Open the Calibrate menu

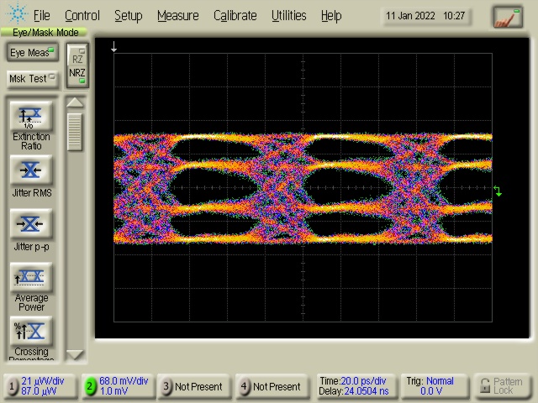pos(235,15)
